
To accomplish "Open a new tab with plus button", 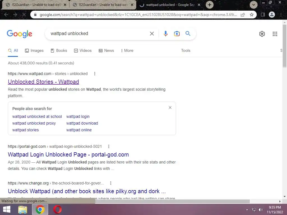I will coord(210,5).
